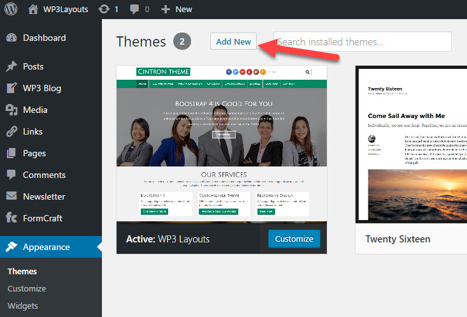This screenshot has height=317, width=467.
Task: Click the search magnifier in Cintron preview
Action: point(307,72)
